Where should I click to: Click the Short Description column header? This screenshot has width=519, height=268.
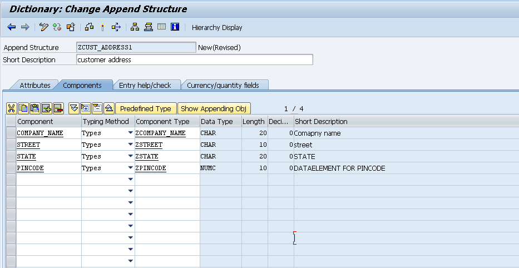click(407, 121)
